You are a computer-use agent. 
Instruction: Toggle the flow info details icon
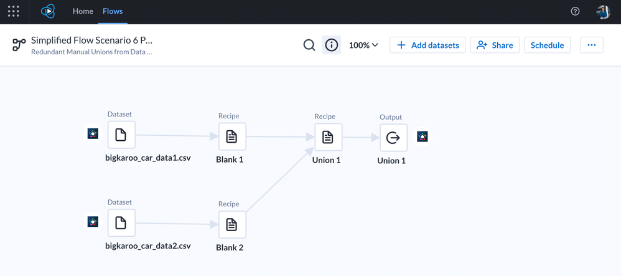[x=332, y=45]
